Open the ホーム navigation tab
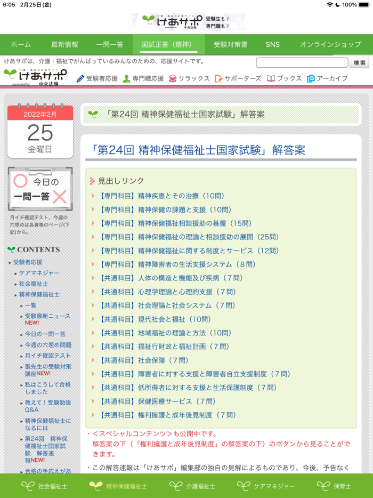 (21, 44)
